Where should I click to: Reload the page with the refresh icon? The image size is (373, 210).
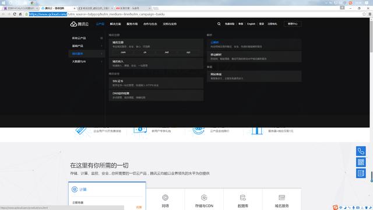15,14
